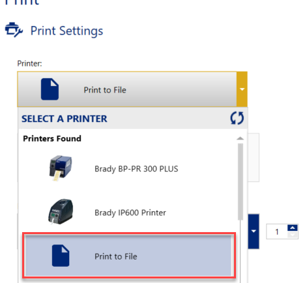Click the Printers Found group heading
Screen dimensions: 307x283
pos(52,138)
